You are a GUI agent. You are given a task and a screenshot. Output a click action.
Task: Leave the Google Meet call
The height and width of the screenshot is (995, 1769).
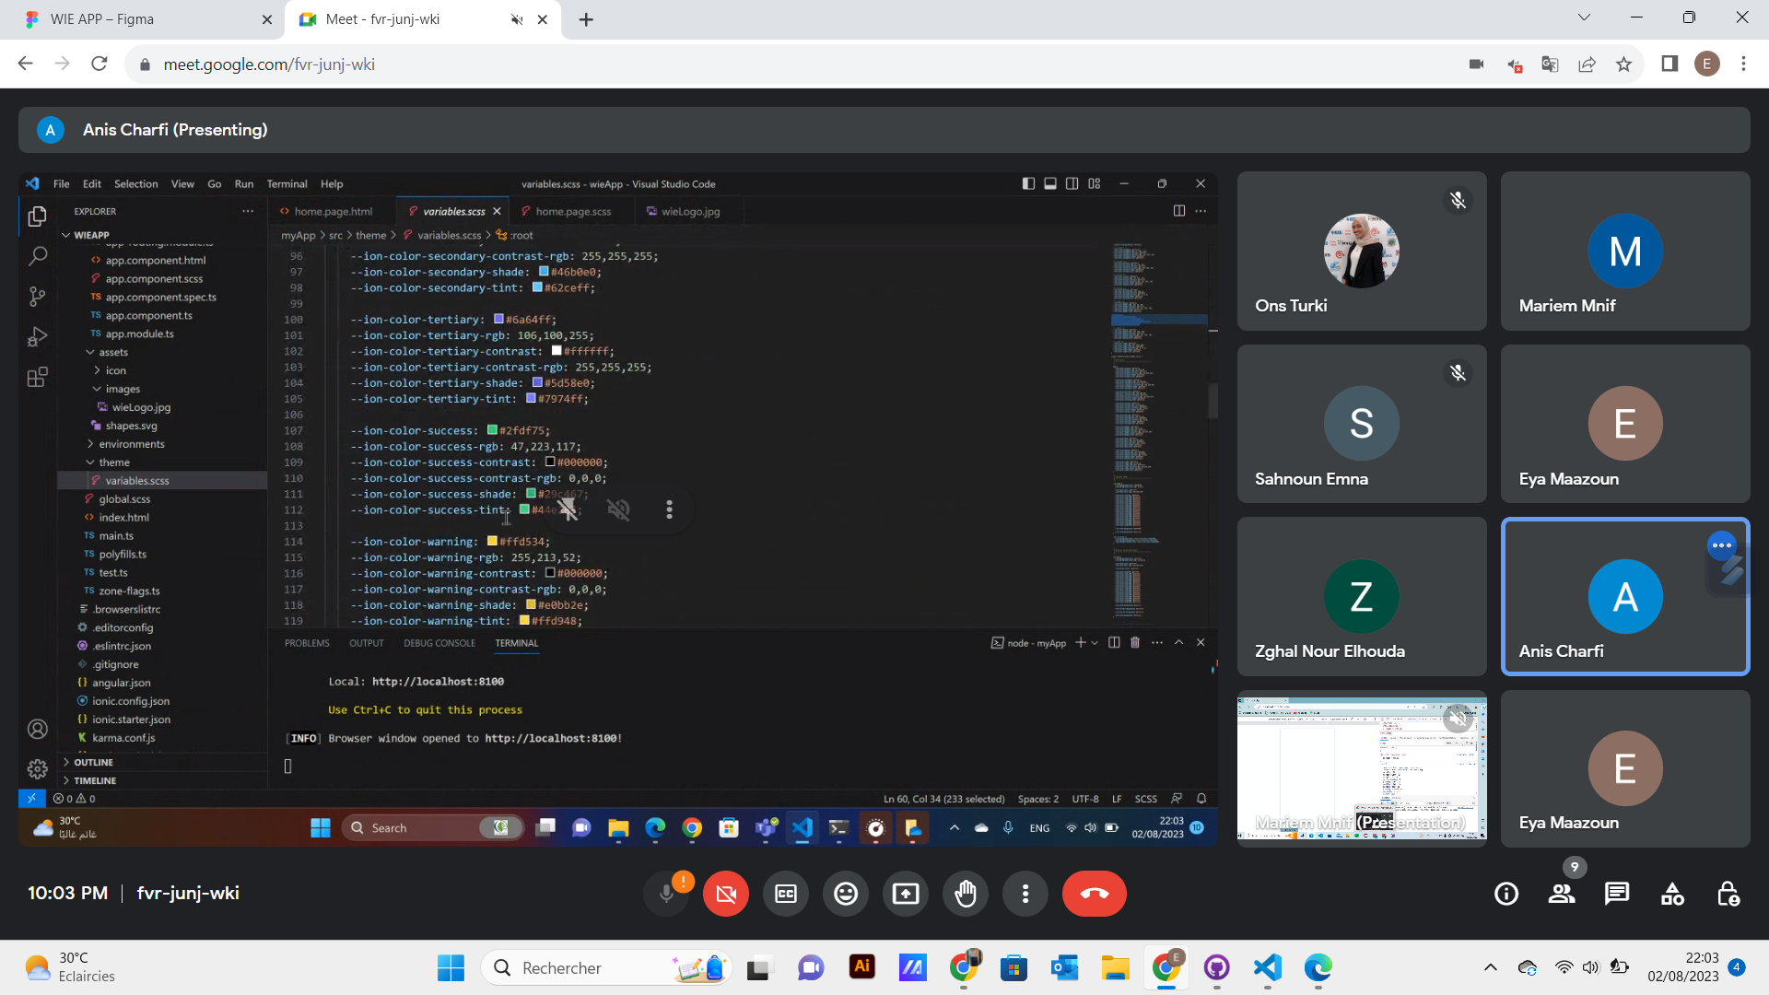[x=1094, y=893]
